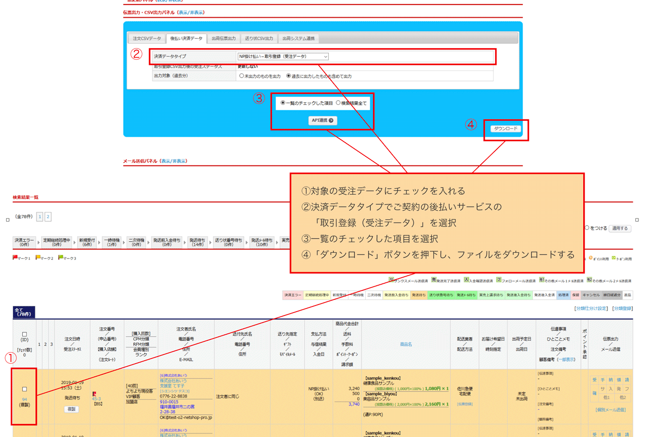Click the 他1 mail icon in order 94 row
This screenshot has height=437, width=645.
[607, 398]
